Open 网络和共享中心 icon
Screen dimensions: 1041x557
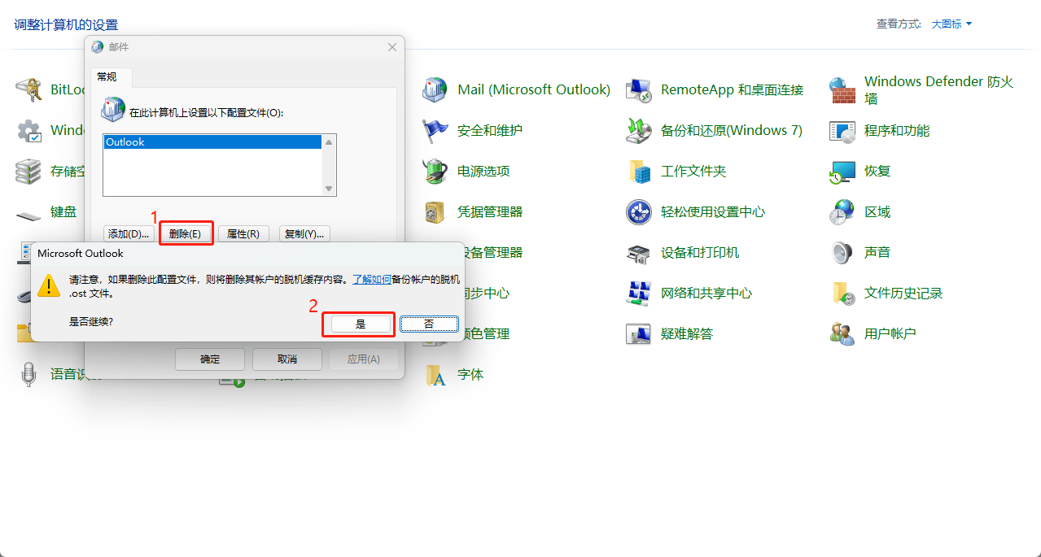coord(638,294)
